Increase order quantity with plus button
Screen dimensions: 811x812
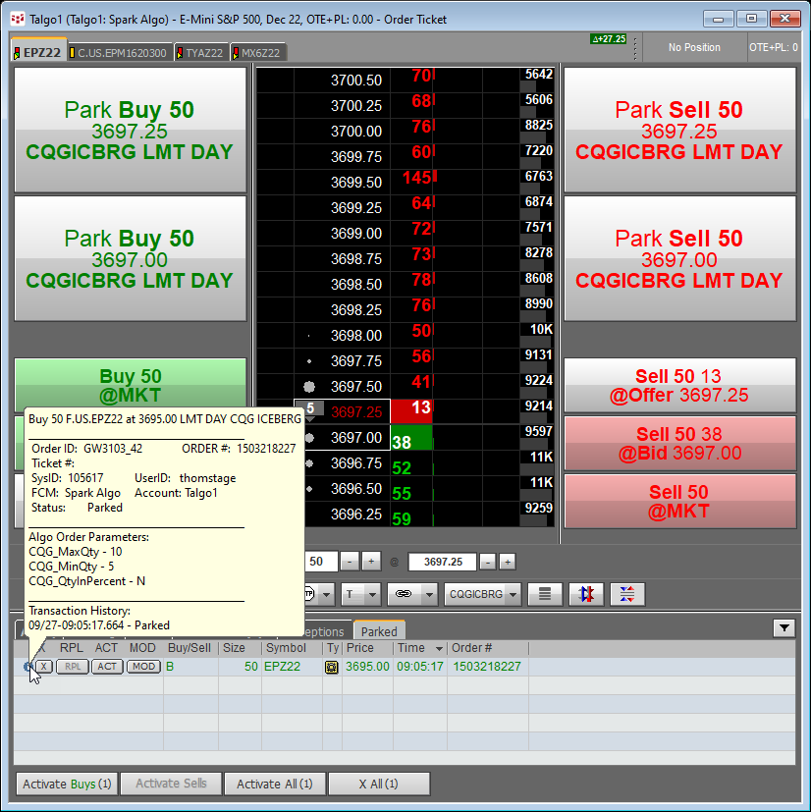pos(371,562)
